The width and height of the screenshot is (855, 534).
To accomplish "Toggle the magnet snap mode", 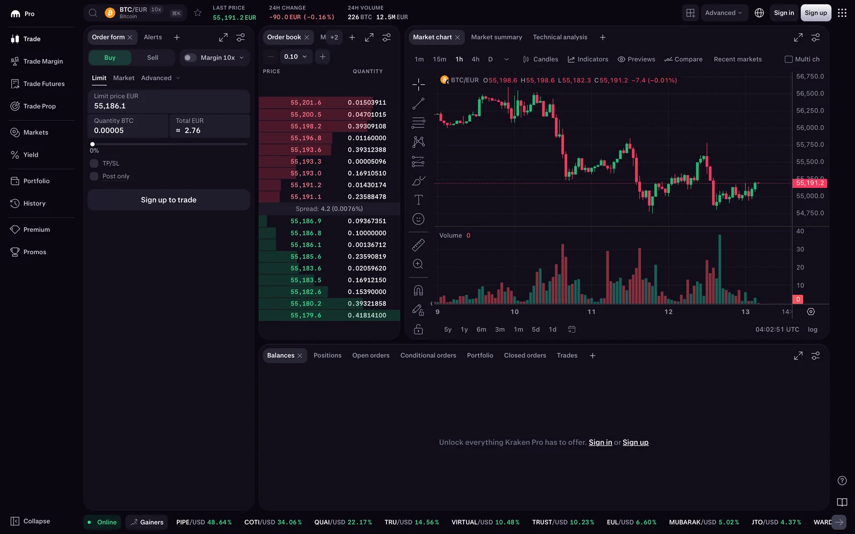I will click(x=418, y=290).
